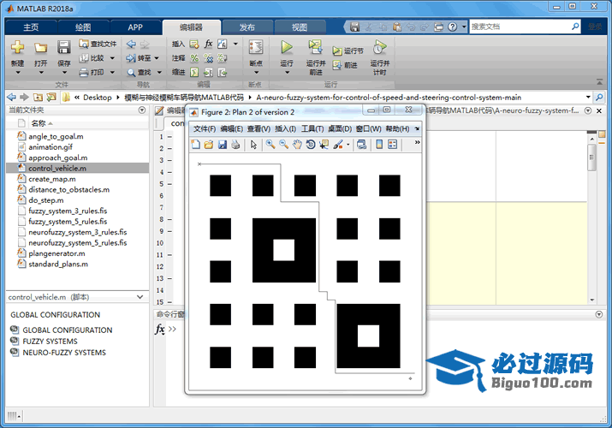Select the Rotate 3D tool
Screen dimensions: 612x428
tap(311, 145)
